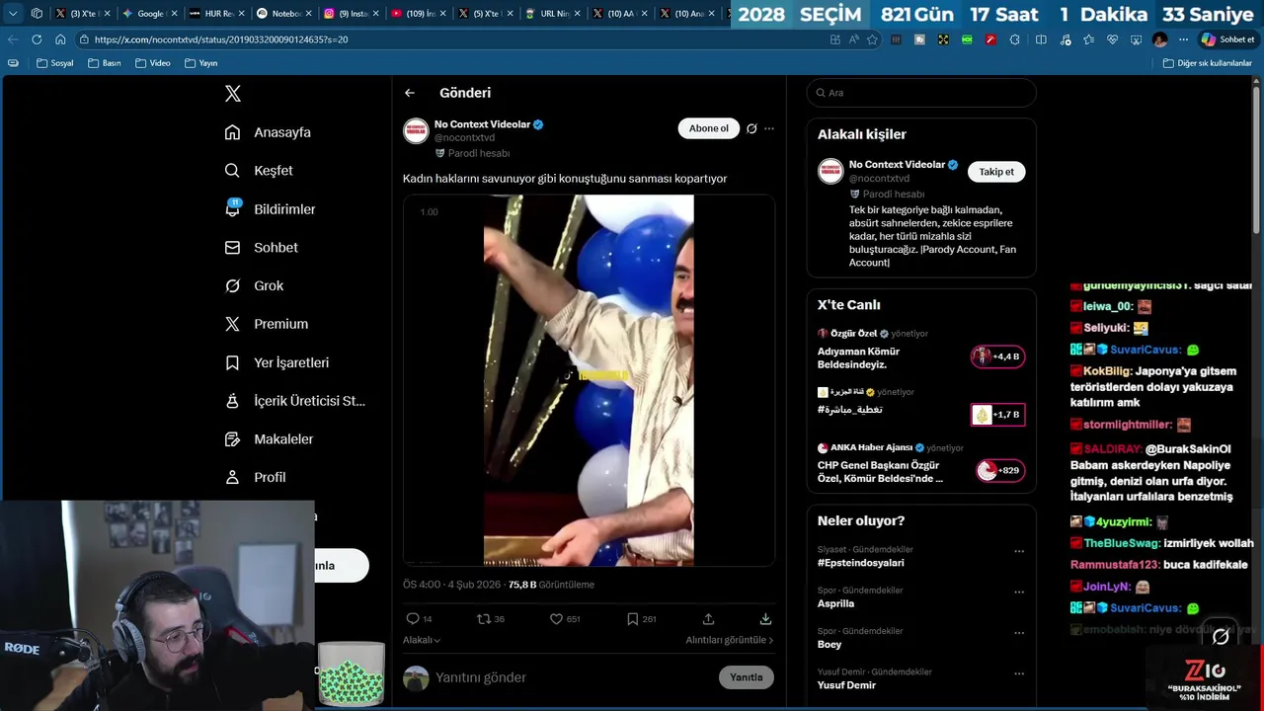
Task: Open the browser extensions puzzle icon
Action: coord(1014,39)
